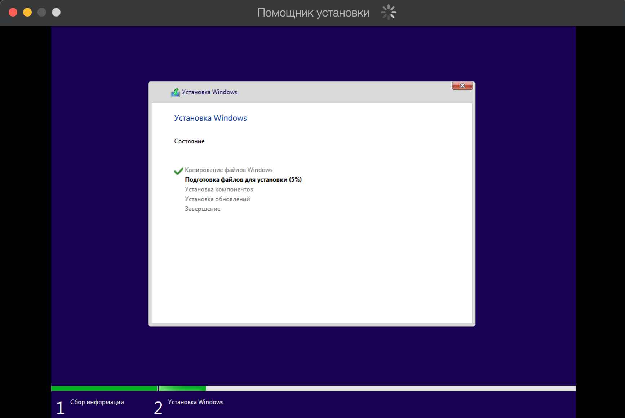The height and width of the screenshot is (418, 625).
Task: Click the Windows setup icon in dialog title
Action: click(175, 92)
